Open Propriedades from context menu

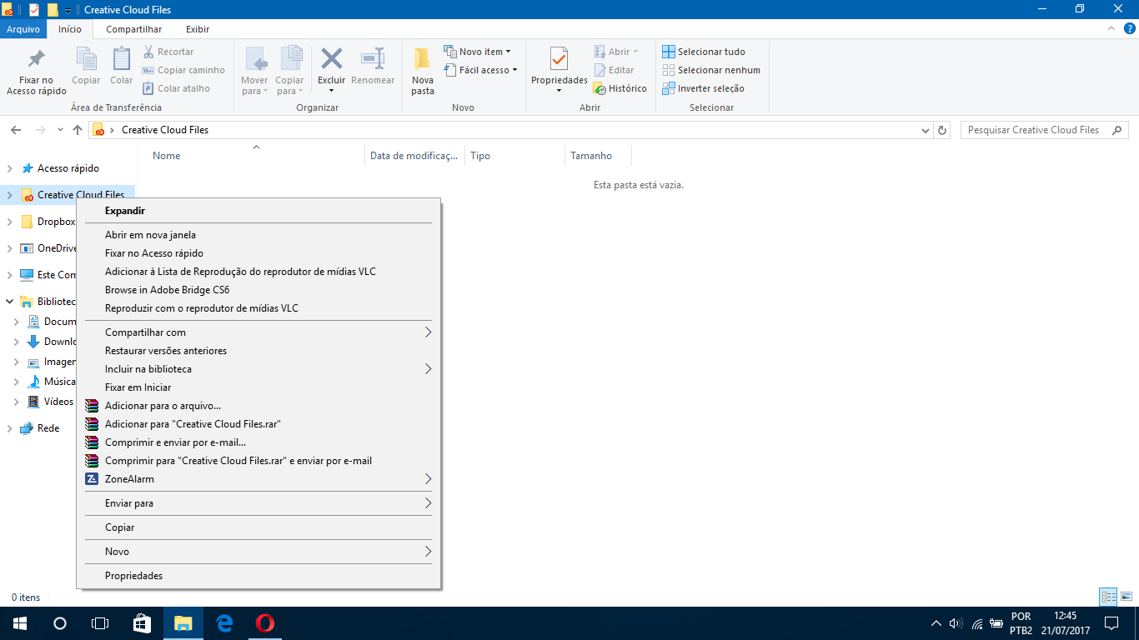coord(258,576)
